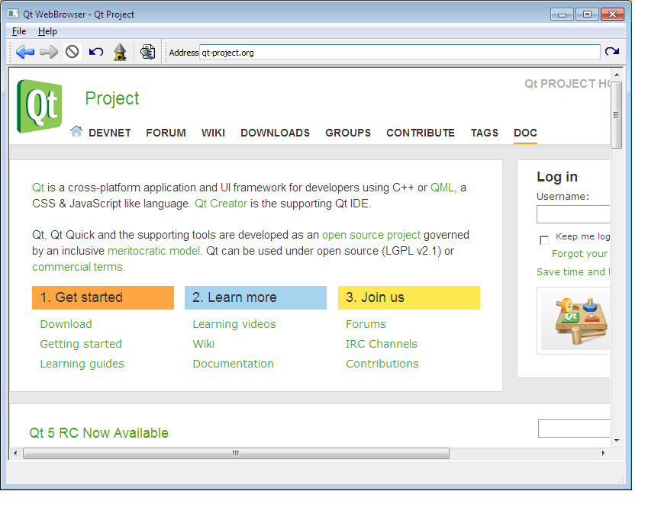Select the DOWNLOADS navigation item
The height and width of the screenshot is (520, 661).
[x=275, y=133]
